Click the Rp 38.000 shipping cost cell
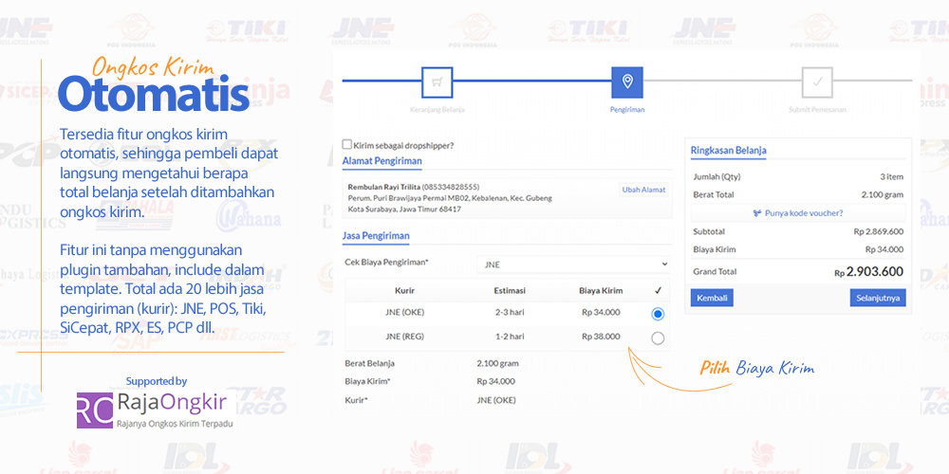Image resolution: width=949 pixels, height=474 pixels. point(601,337)
